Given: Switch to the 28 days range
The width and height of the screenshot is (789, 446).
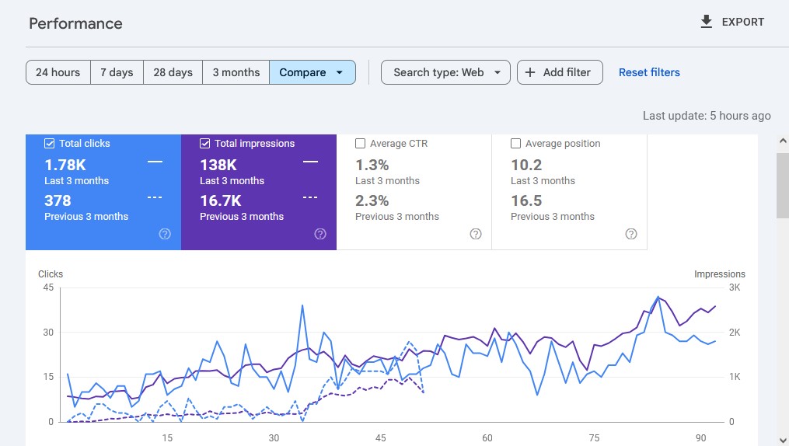Looking at the screenshot, I should tap(173, 72).
